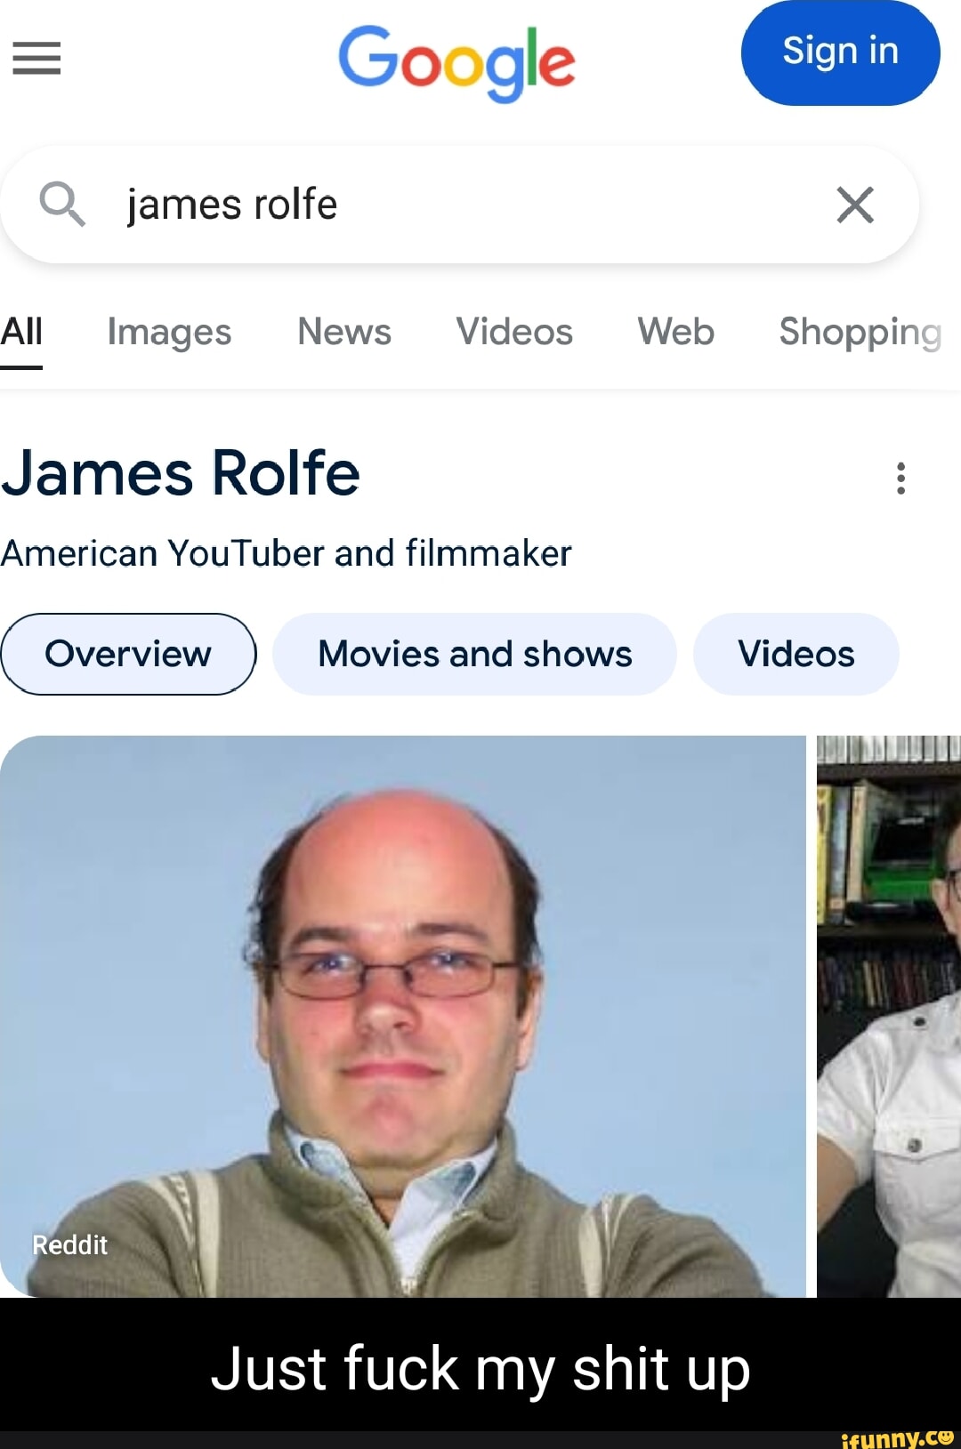The image size is (961, 1449).
Task: Click the magnifying glass search icon
Action: (x=61, y=204)
